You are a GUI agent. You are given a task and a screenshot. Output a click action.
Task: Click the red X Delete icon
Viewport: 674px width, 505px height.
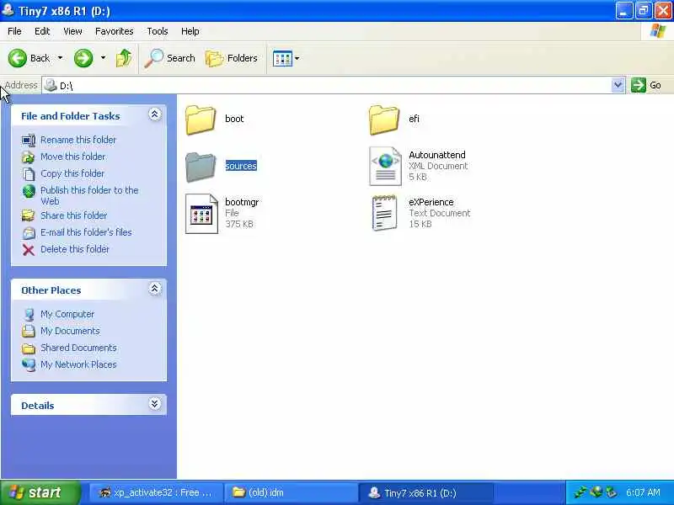coord(29,250)
